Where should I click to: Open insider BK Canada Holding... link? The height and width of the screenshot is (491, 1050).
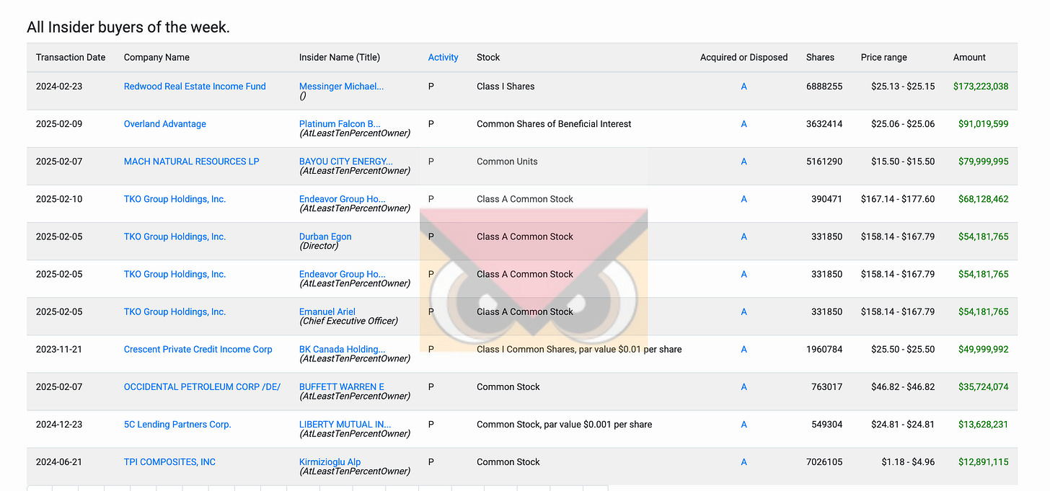[342, 348]
